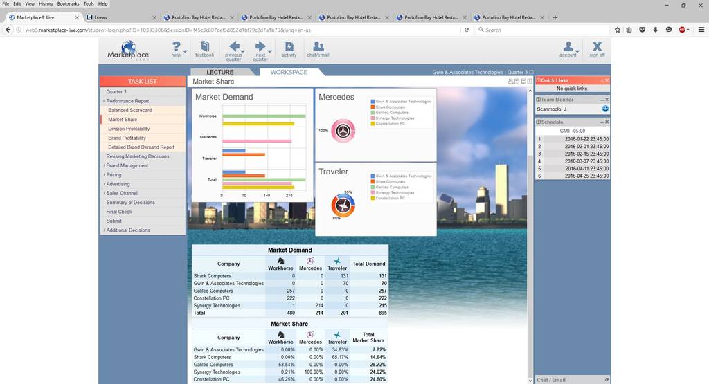Open a new browser tab with the plus icon
The width and height of the screenshot is (709, 384).
click(555, 17)
